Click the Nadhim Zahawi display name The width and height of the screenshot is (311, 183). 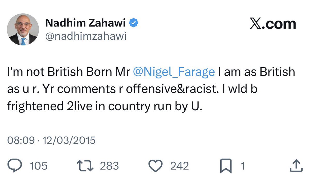point(86,23)
